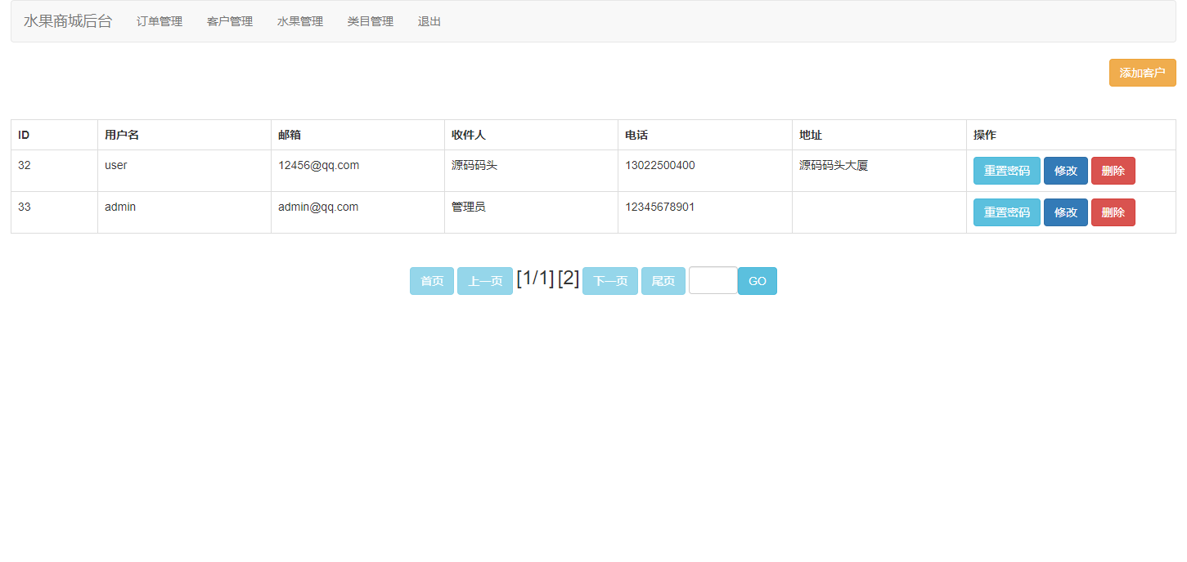Click the 上一页 pagination button
Screen dimensions: 1187x562
pos(485,281)
